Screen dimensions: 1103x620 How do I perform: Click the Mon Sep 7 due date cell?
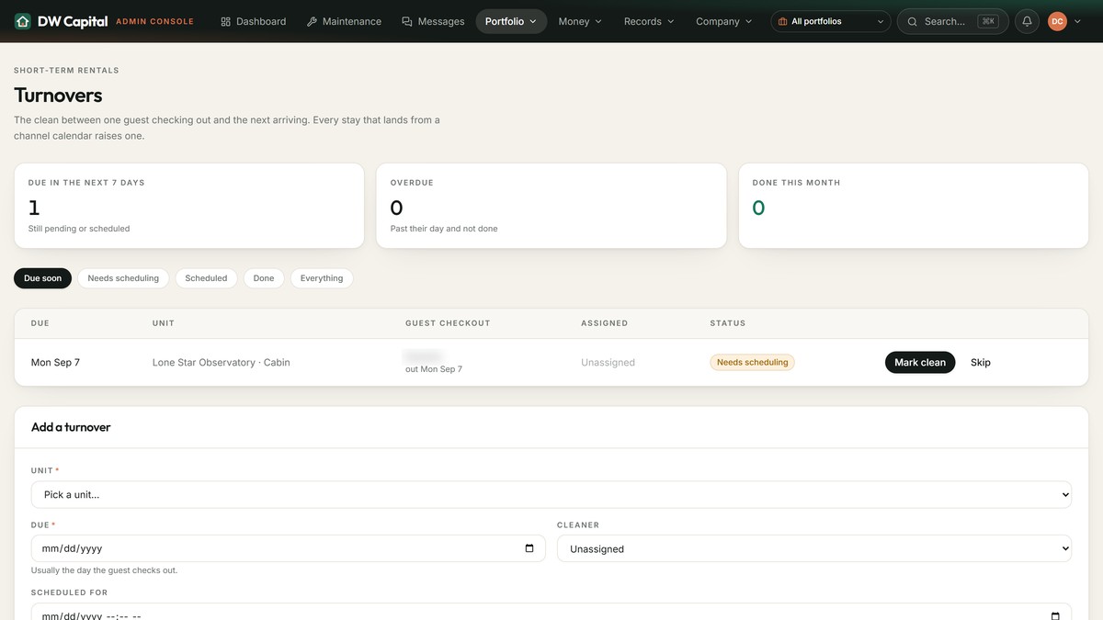point(55,362)
